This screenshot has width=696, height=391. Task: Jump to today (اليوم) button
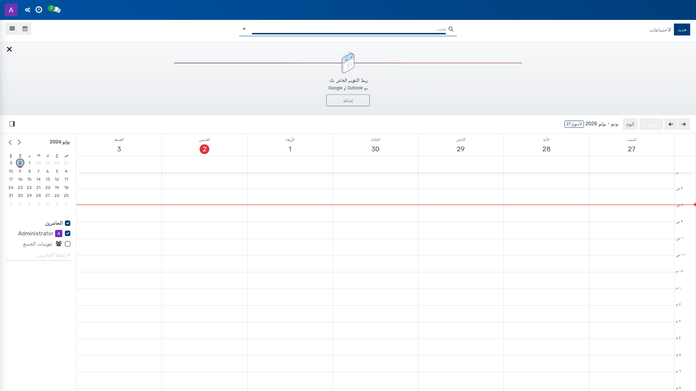click(x=630, y=124)
